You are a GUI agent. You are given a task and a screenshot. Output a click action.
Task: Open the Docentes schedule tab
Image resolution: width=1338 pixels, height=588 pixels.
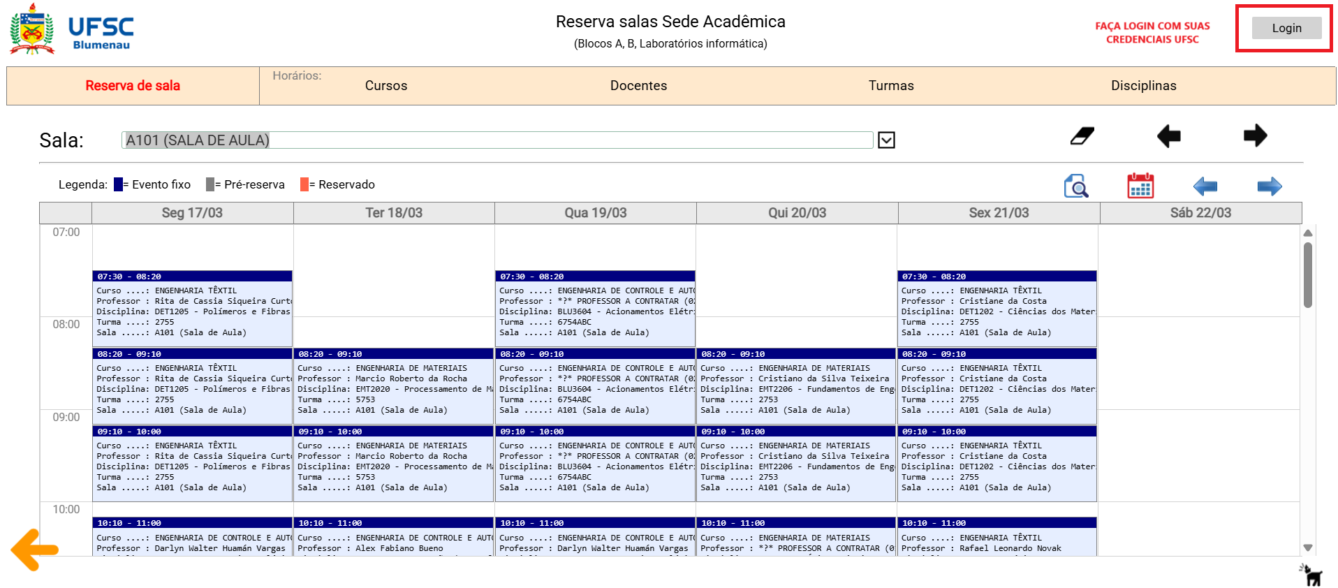(x=638, y=86)
